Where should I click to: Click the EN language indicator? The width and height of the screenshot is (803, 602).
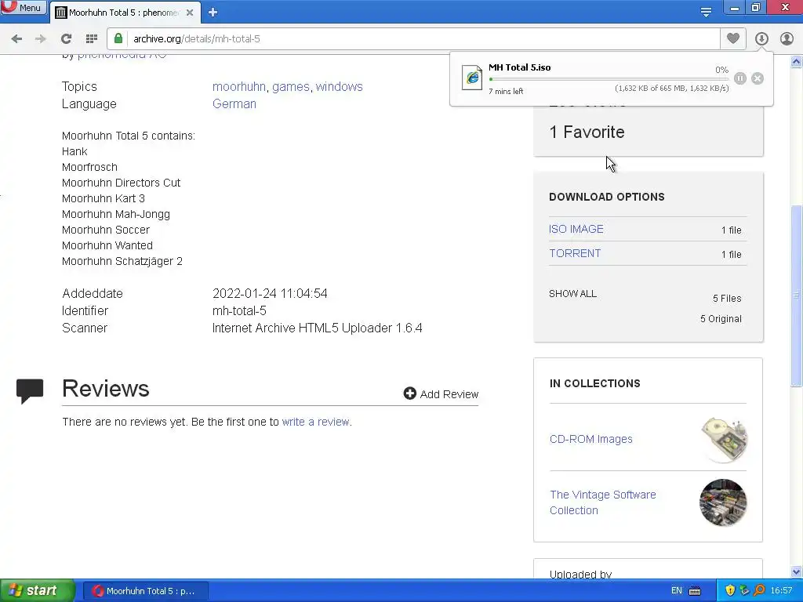[x=677, y=591]
